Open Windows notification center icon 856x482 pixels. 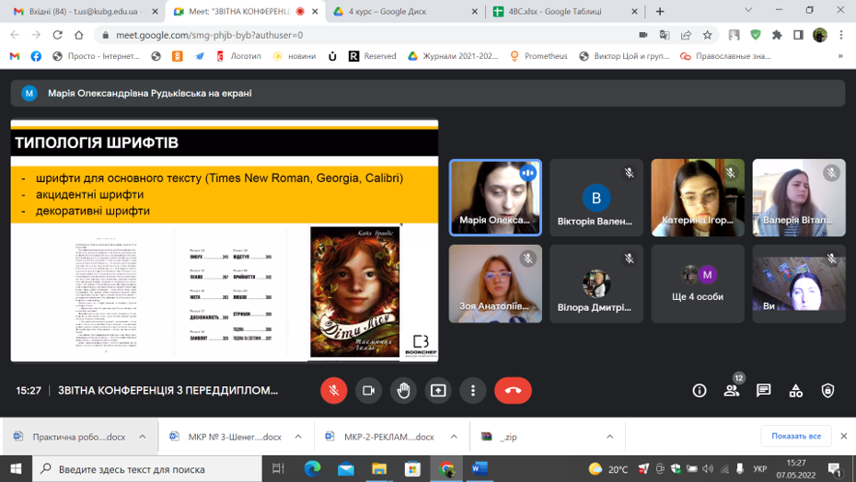[835, 469]
